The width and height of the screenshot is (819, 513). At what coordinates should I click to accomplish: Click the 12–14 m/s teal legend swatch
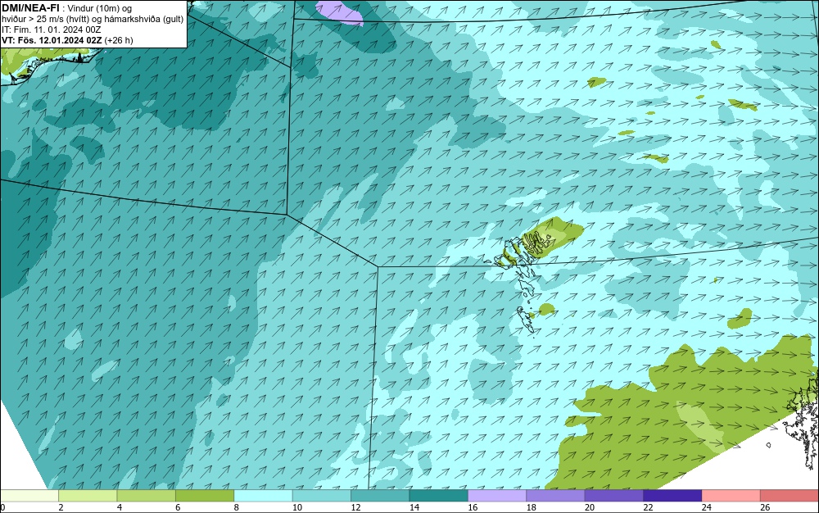[x=380, y=496]
